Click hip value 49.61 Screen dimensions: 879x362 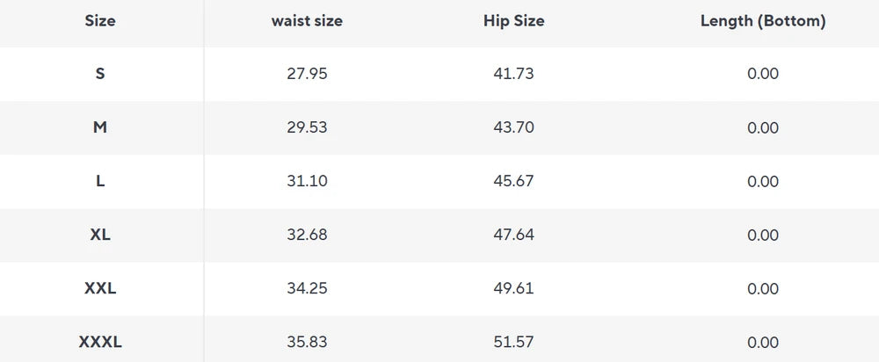(x=513, y=288)
